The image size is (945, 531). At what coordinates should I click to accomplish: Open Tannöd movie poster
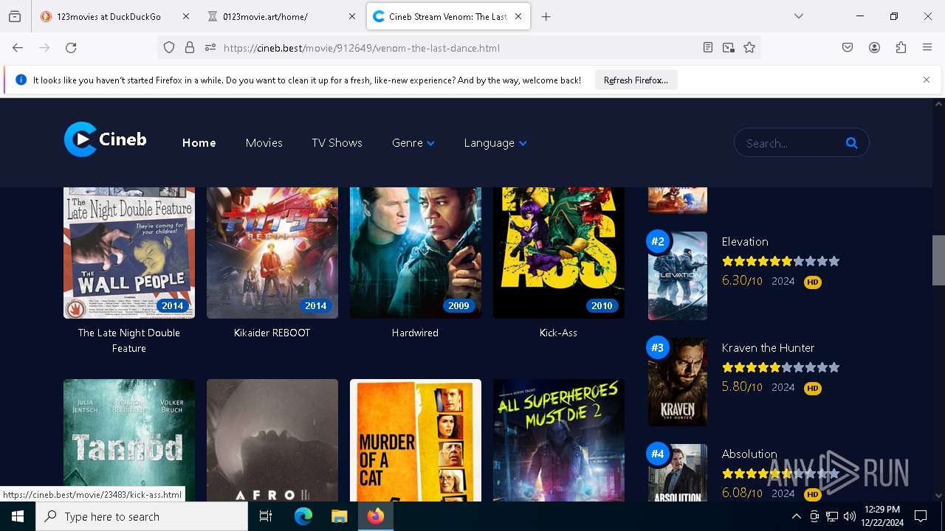pos(129,440)
